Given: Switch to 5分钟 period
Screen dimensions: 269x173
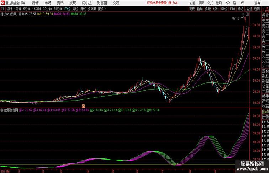Looking at the screenshot, I should pyautogui.click(x=27, y=9).
